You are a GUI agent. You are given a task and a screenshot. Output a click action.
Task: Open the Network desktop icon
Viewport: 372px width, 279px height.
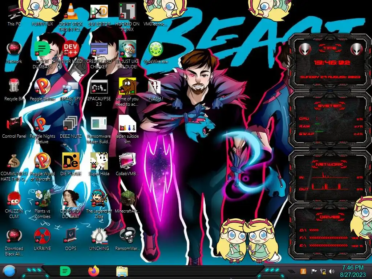coord(14,49)
